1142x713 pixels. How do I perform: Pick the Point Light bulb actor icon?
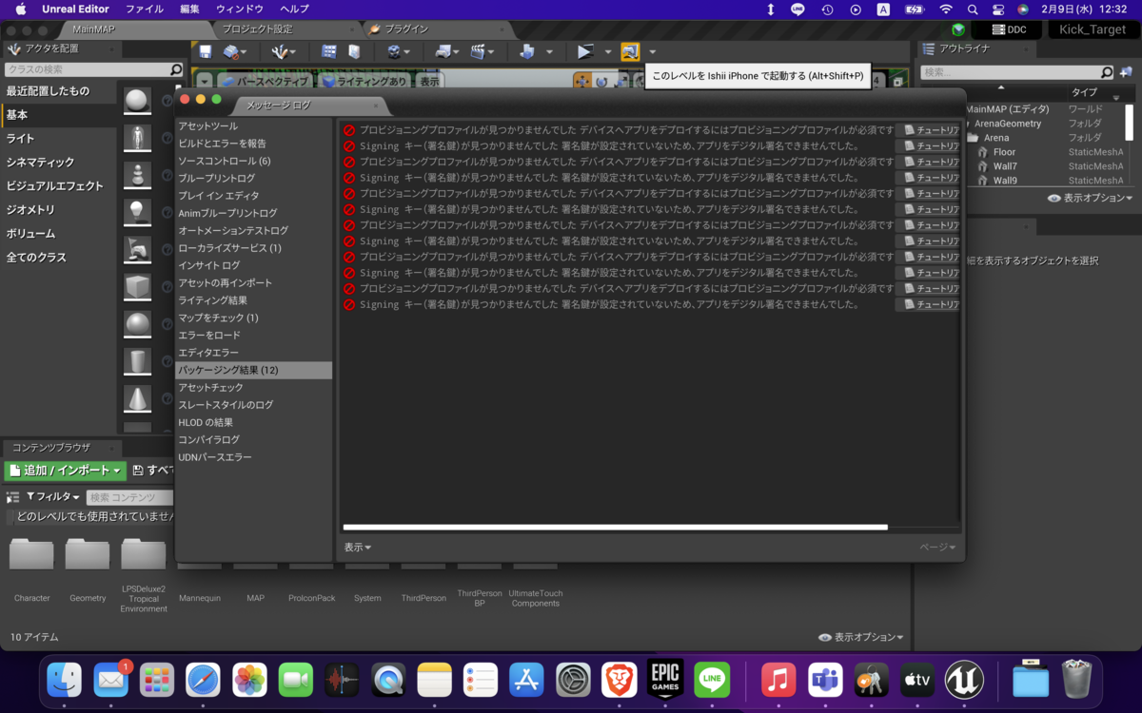click(x=138, y=212)
